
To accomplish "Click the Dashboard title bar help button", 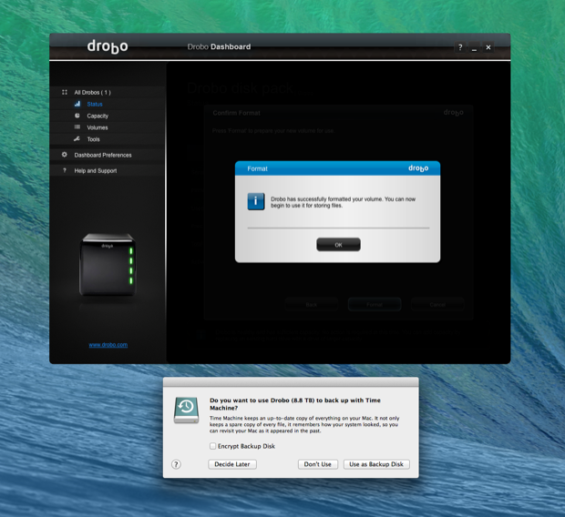I will 460,47.
